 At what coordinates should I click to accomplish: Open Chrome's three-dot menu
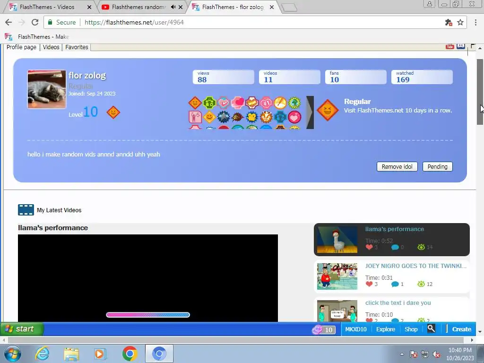(475, 22)
